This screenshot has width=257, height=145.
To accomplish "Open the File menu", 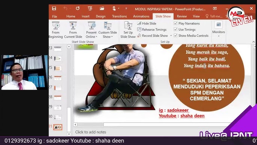I will coord(55,17).
